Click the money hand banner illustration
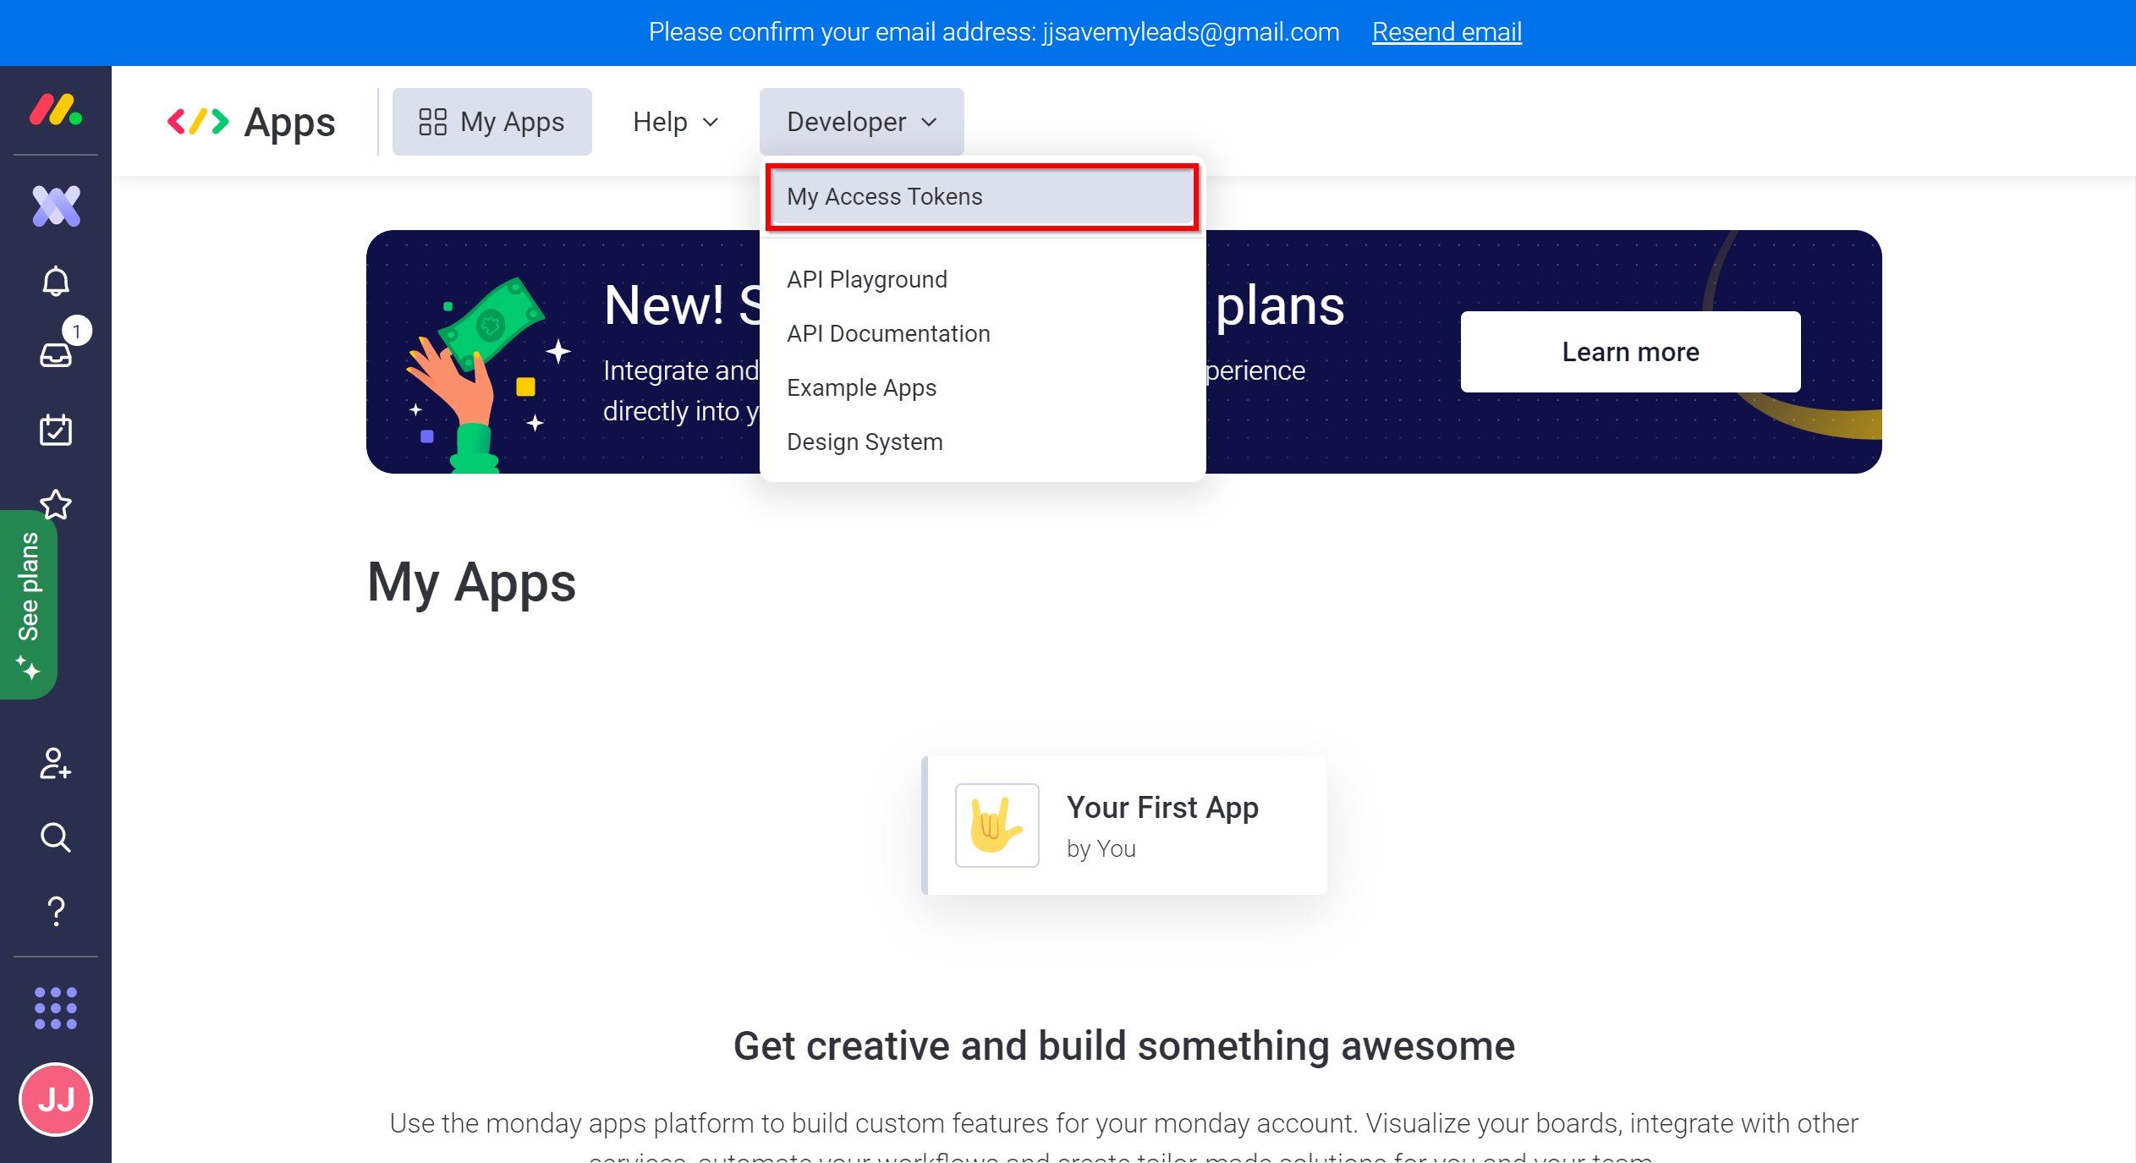This screenshot has height=1163, width=2136. click(489, 374)
